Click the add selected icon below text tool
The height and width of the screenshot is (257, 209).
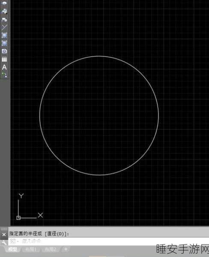[x=4, y=75]
